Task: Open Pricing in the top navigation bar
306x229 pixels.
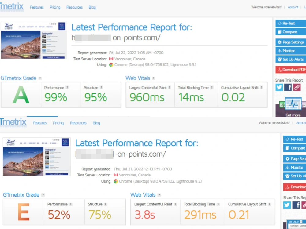Action: [55, 7]
